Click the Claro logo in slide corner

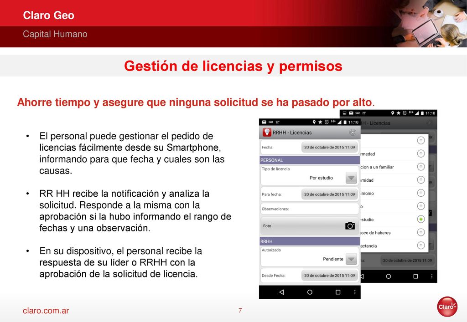coord(447,307)
